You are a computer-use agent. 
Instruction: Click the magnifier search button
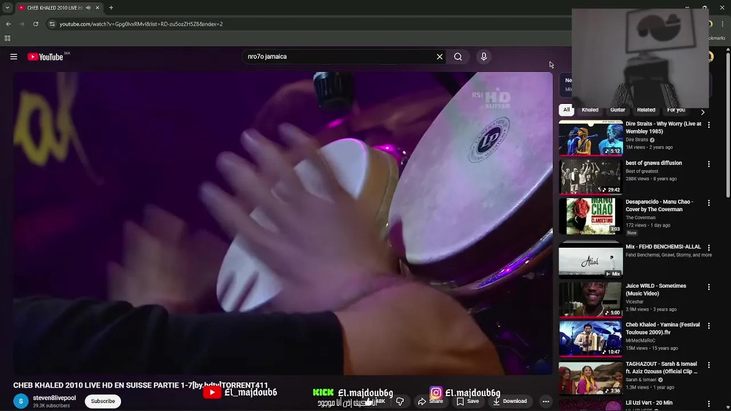point(458,57)
